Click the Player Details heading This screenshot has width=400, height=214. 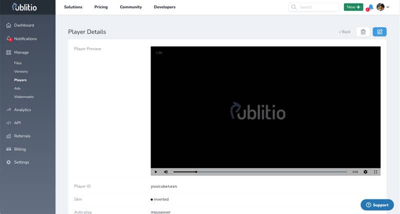[87, 32]
